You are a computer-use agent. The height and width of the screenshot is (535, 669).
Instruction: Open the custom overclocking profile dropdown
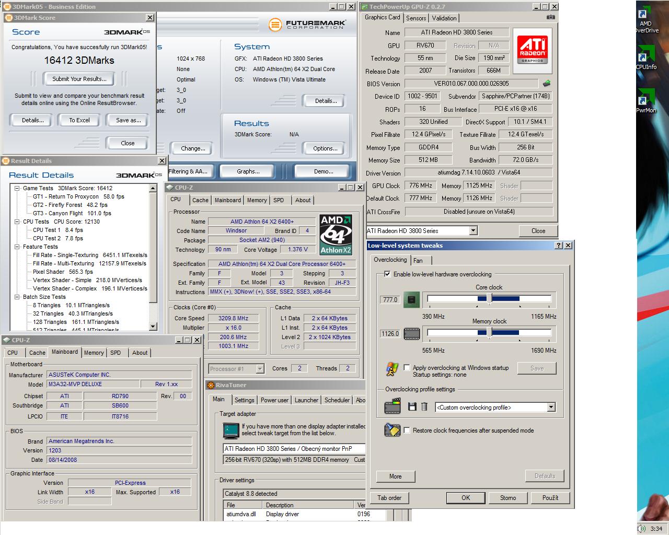click(551, 408)
